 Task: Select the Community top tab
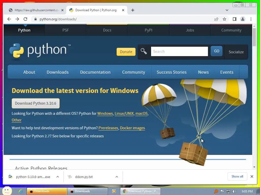[x=231, y=30]
